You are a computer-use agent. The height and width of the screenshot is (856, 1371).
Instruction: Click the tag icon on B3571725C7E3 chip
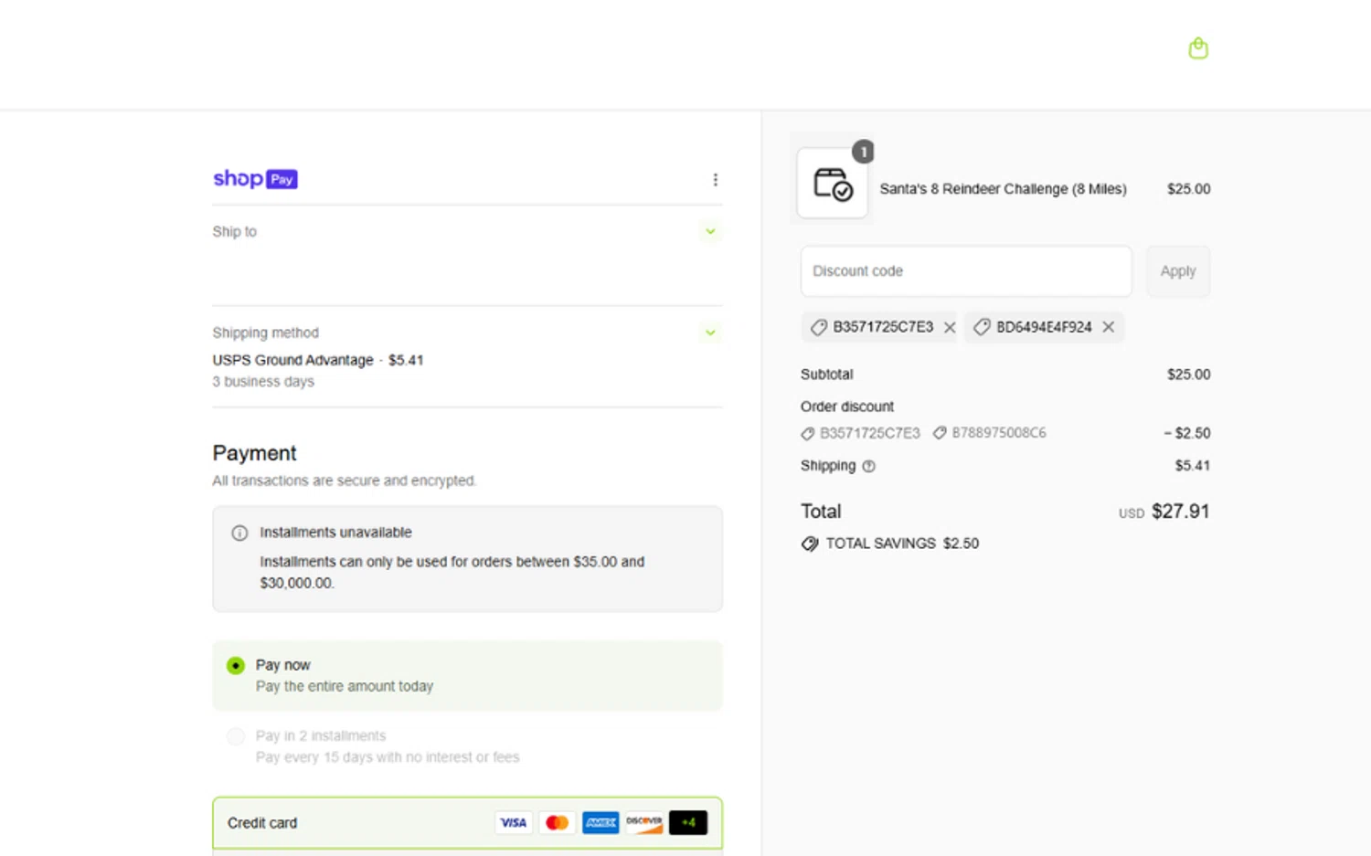[x=819, y=327]
